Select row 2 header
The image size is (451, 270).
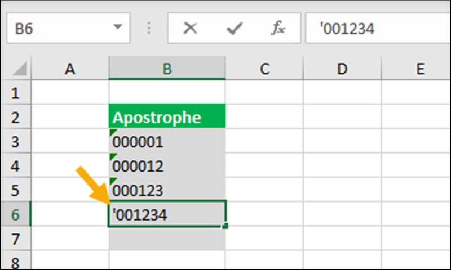click(15, 118)
